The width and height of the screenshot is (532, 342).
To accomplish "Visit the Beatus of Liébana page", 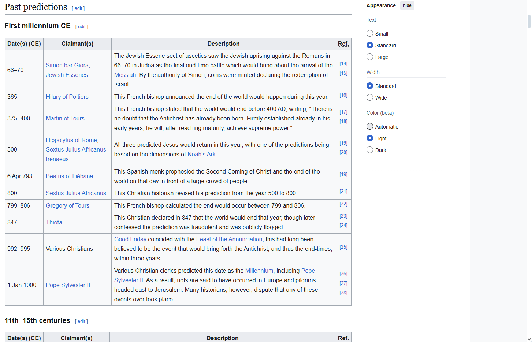I will click(x=70, y=176).
